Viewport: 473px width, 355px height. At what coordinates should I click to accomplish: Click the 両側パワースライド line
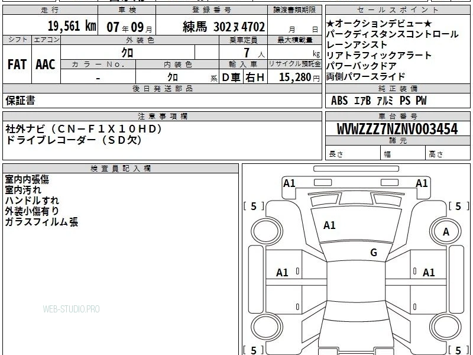pos(365,76)
